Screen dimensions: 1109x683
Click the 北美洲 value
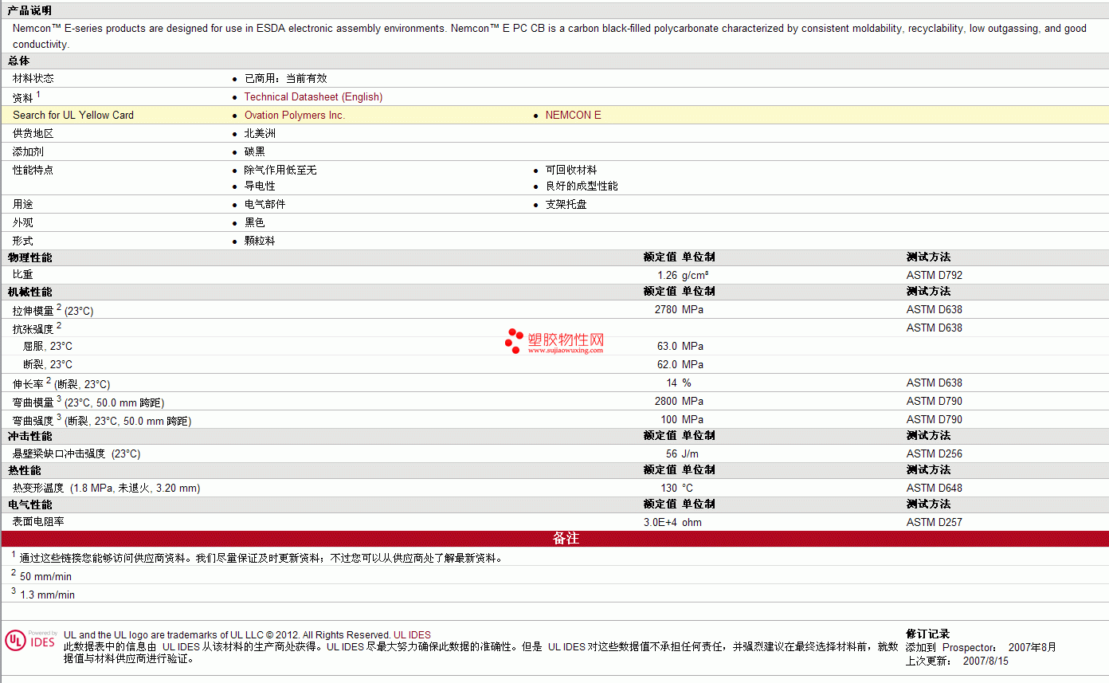point(260,133)
